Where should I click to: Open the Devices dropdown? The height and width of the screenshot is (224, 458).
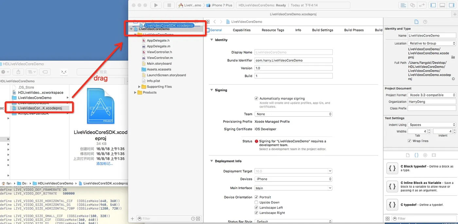coord(293,179)
